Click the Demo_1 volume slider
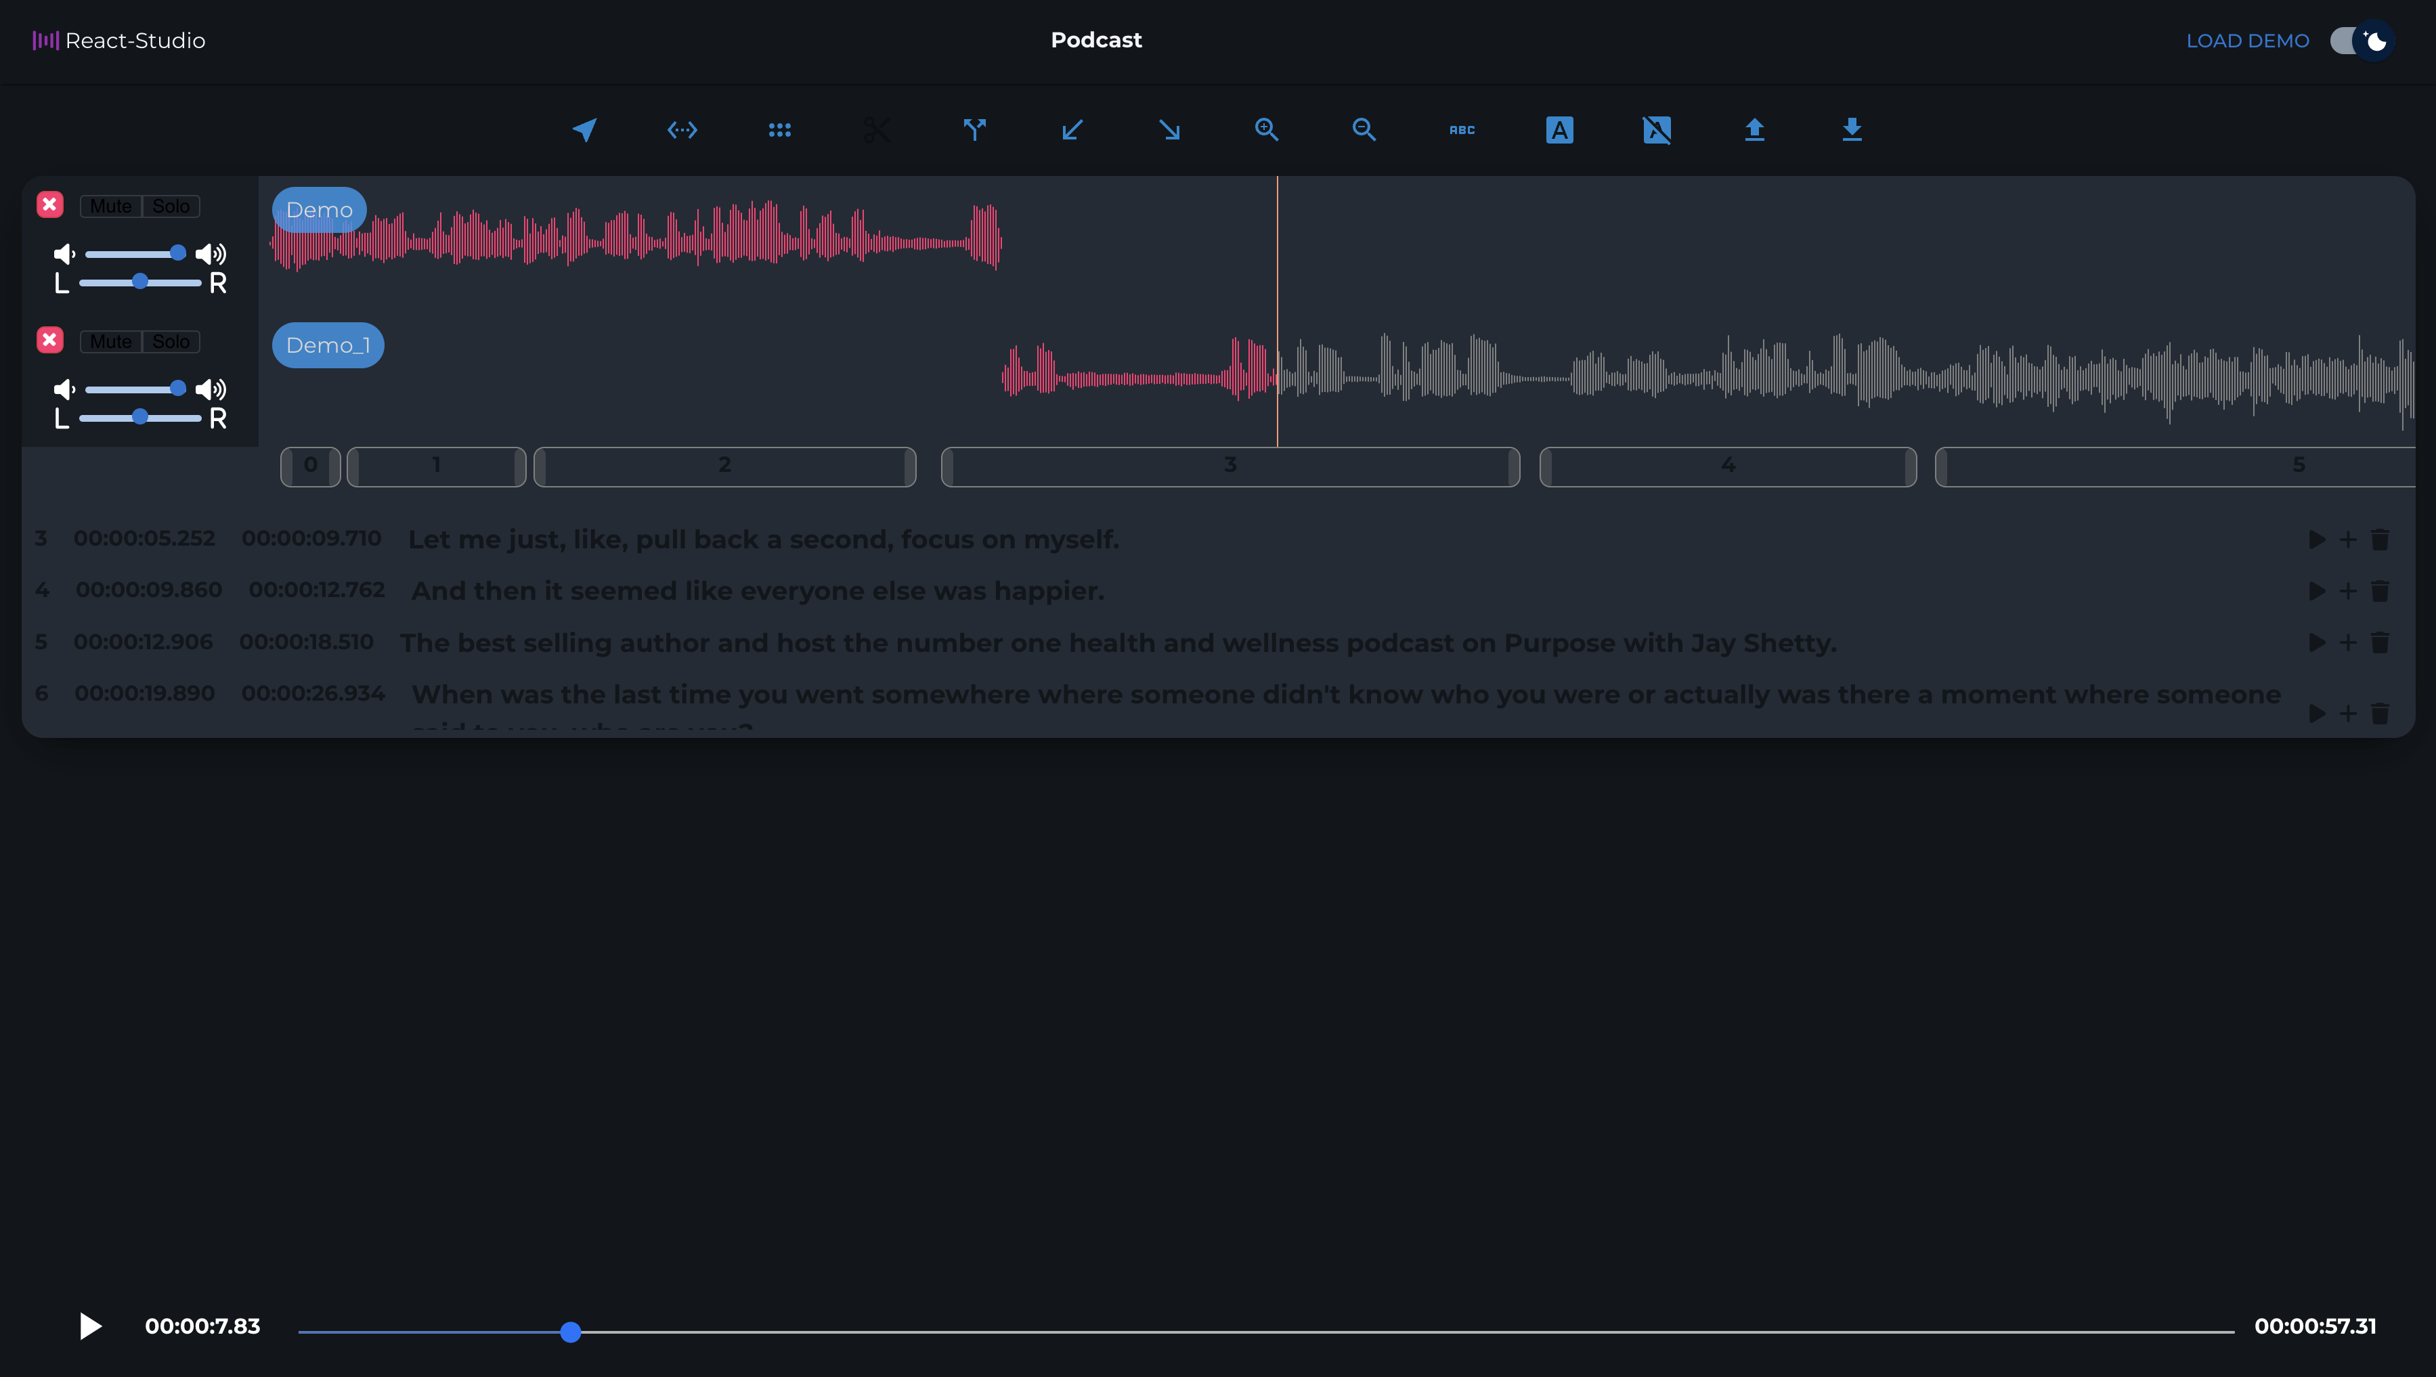2436x1377 pixels. pos(133,389)
